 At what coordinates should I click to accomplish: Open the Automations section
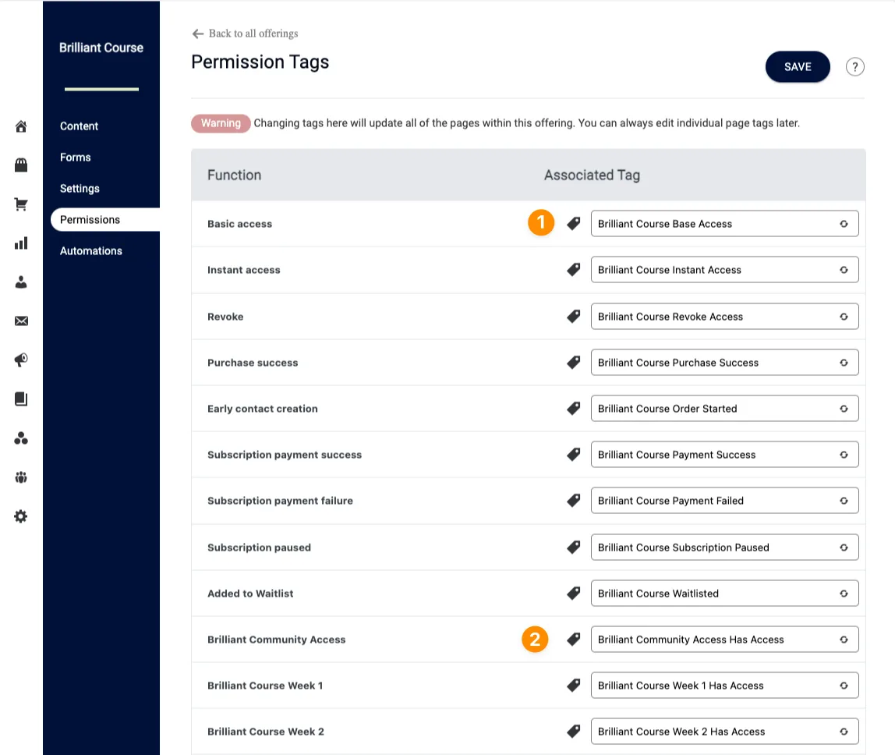(x=90, y=250)
